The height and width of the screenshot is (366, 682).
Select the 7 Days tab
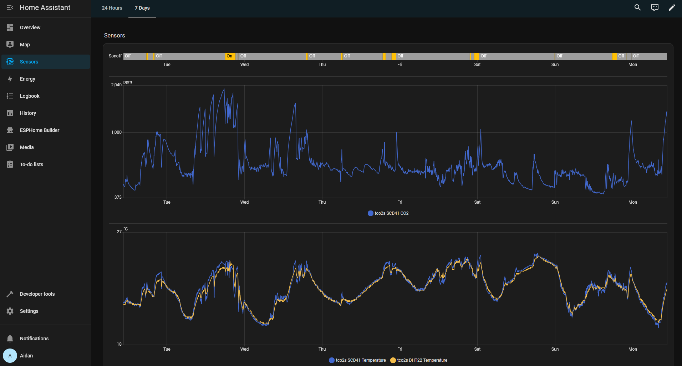[x=142, y=8]
